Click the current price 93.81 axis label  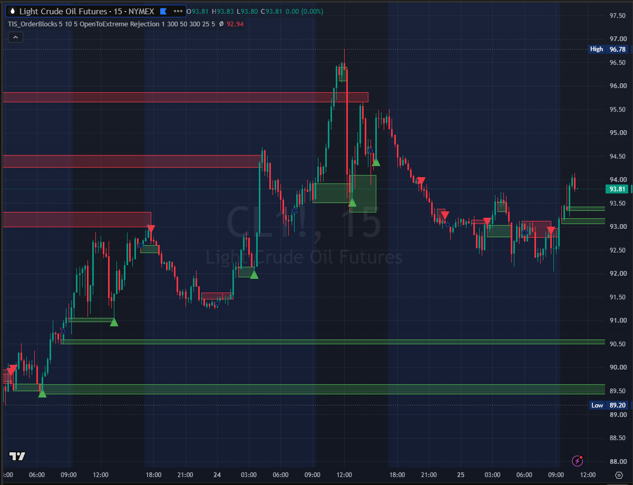tap(617, 189)
